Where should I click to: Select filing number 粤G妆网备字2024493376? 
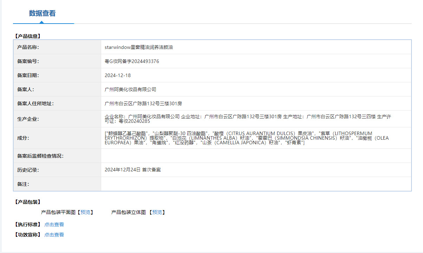132,61
